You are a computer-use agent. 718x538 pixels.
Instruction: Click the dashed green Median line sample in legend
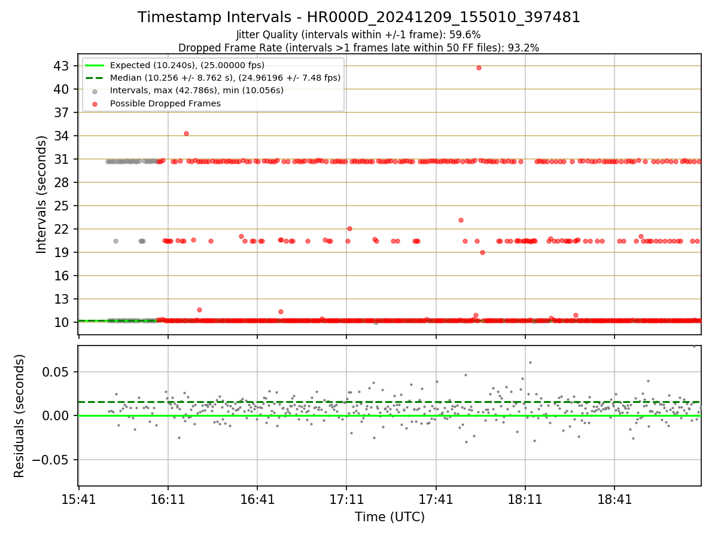click(x=95, y=78)
